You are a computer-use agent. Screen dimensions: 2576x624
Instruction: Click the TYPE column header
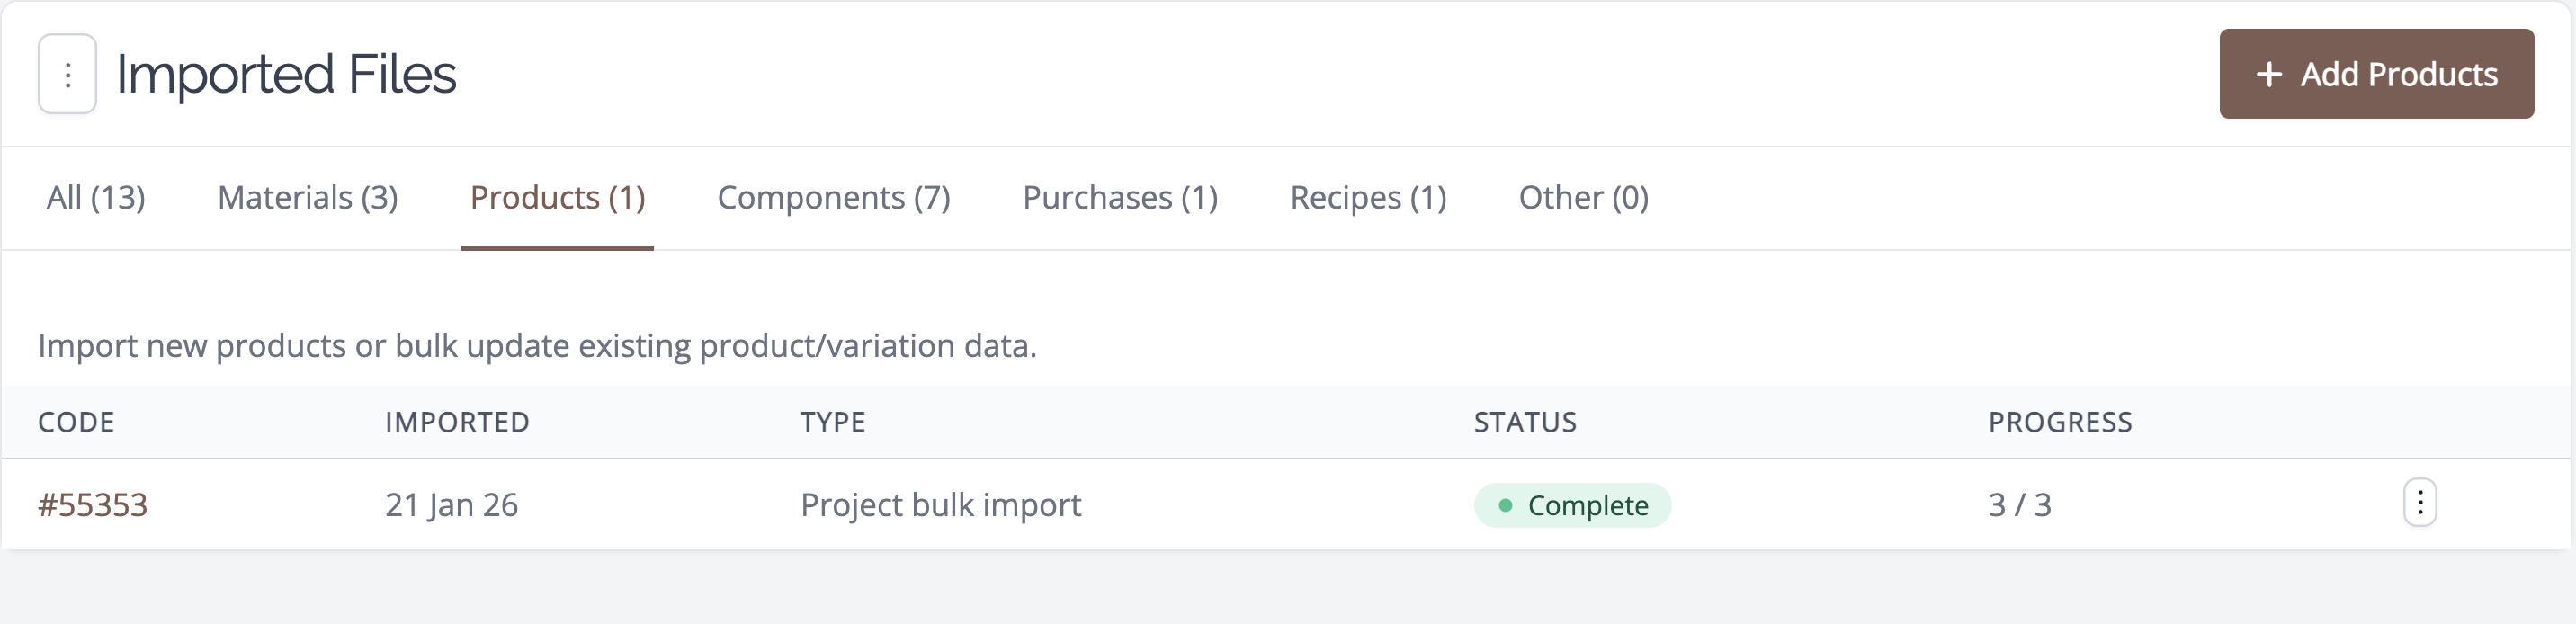(832, 422)
